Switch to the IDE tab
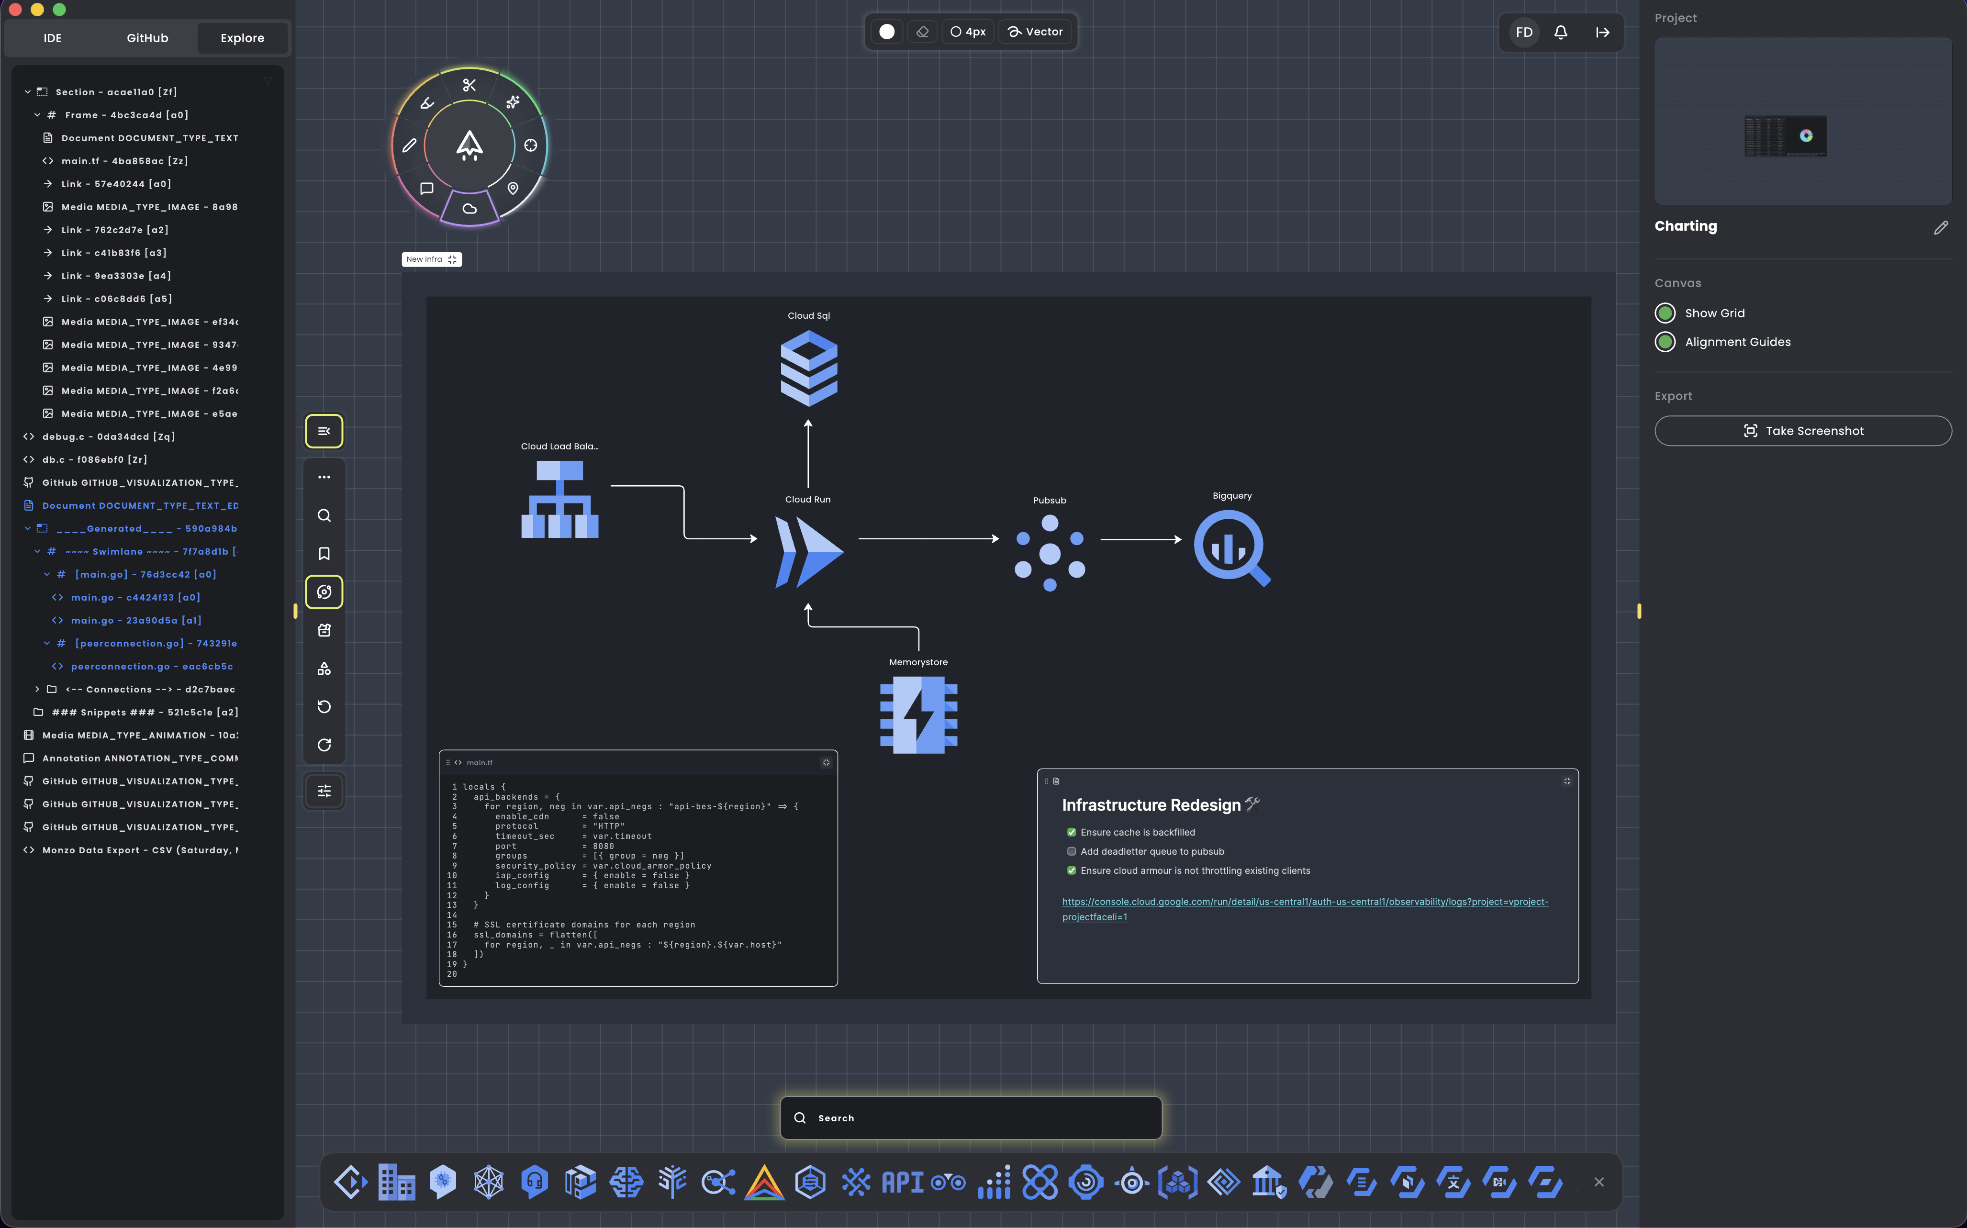This screenshot has height=1228, width=1967. click(53, 38)
